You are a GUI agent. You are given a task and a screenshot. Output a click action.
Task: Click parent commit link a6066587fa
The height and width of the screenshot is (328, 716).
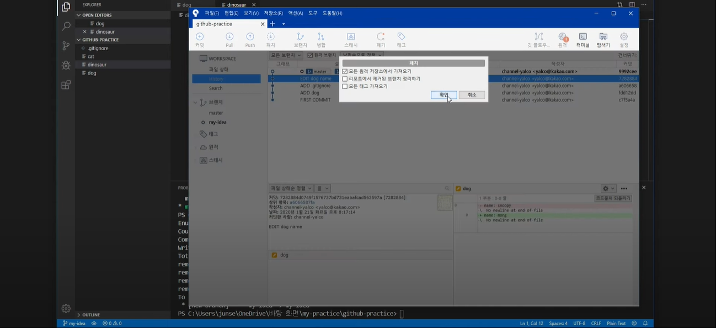302,202
